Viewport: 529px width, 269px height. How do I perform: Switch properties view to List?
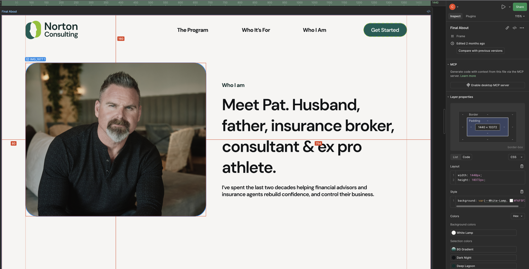pos(455,157)
